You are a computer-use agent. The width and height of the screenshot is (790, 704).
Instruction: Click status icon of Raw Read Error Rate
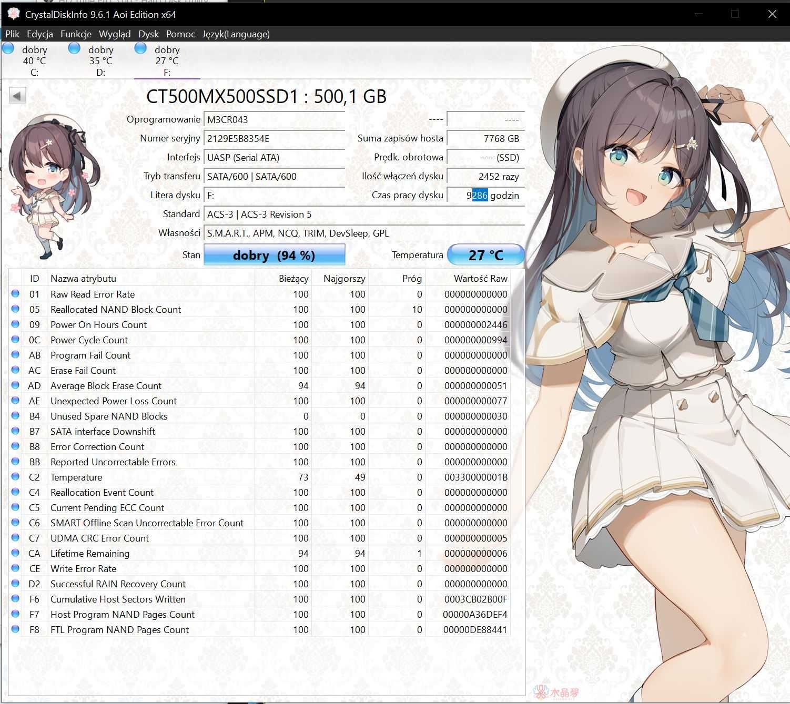click(x=15, y=294)
